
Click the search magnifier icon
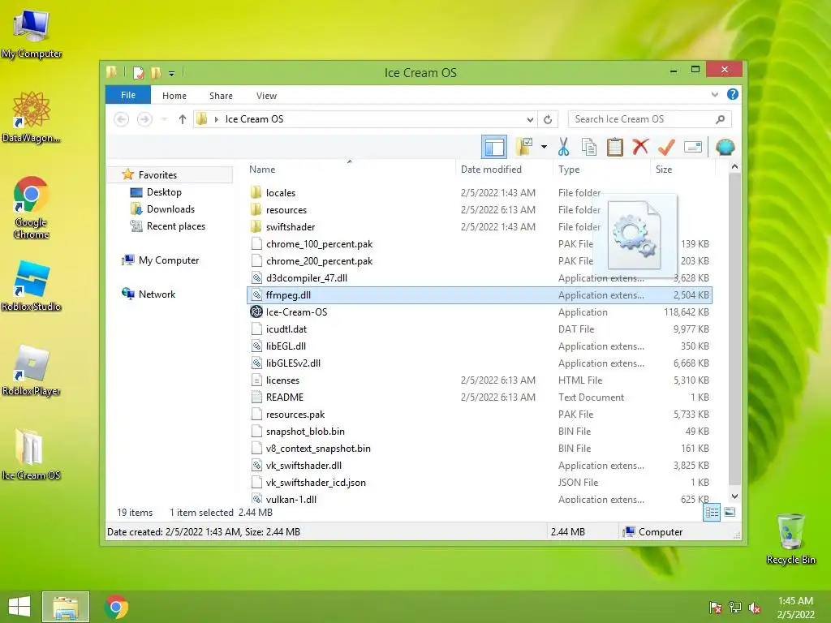point(720,119)
